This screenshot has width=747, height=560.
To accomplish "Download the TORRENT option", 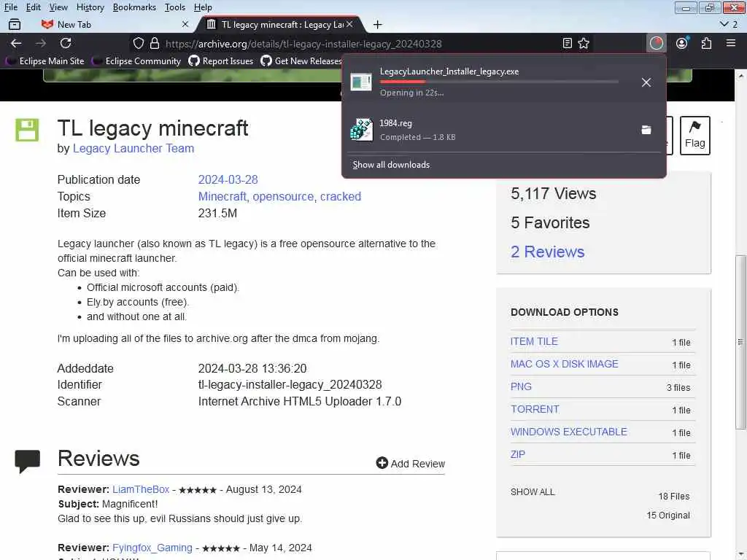I will point(535,409).
